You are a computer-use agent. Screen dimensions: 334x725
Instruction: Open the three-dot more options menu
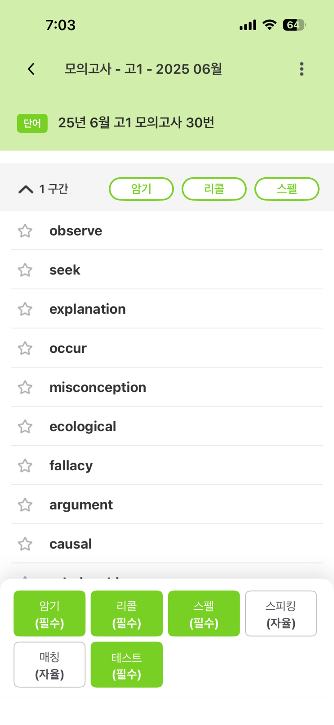click(x=302, y=69)
